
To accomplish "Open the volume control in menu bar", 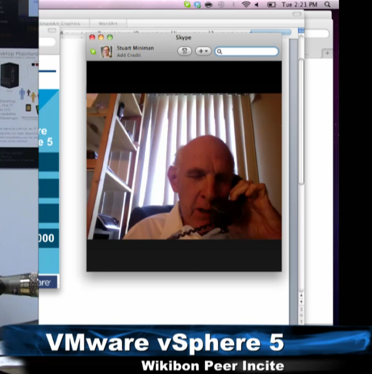I will [x=256, y=5].
